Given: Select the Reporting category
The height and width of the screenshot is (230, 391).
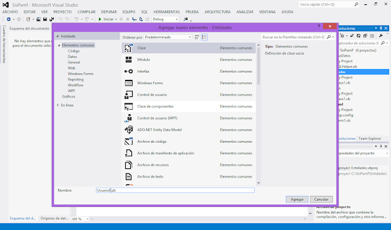Looking at the screenshot, I should (76, 79).
